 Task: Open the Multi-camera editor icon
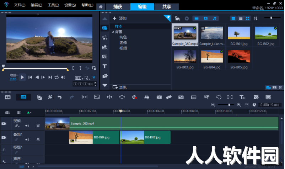coord(194,97)
